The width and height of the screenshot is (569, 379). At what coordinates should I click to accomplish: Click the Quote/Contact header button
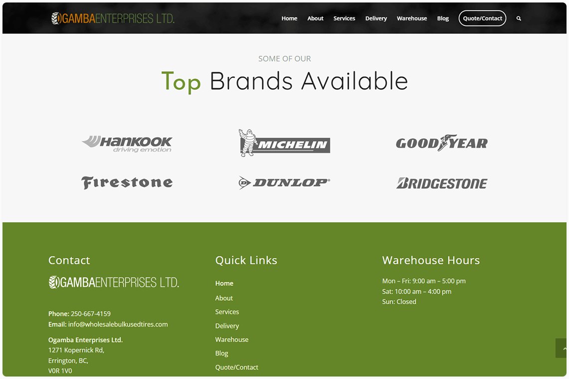pyautogui.click(x=482, y=18)
